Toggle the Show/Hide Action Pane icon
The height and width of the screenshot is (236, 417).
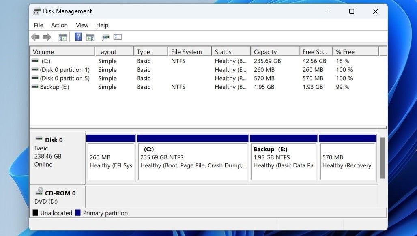tap(90, 37)
